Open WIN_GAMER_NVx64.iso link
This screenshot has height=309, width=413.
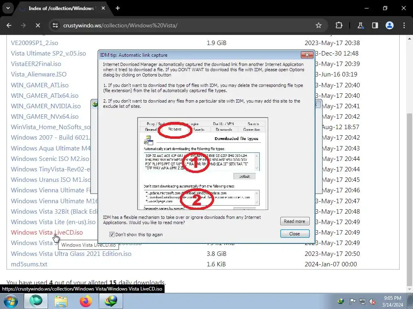[x=45, y=116]
